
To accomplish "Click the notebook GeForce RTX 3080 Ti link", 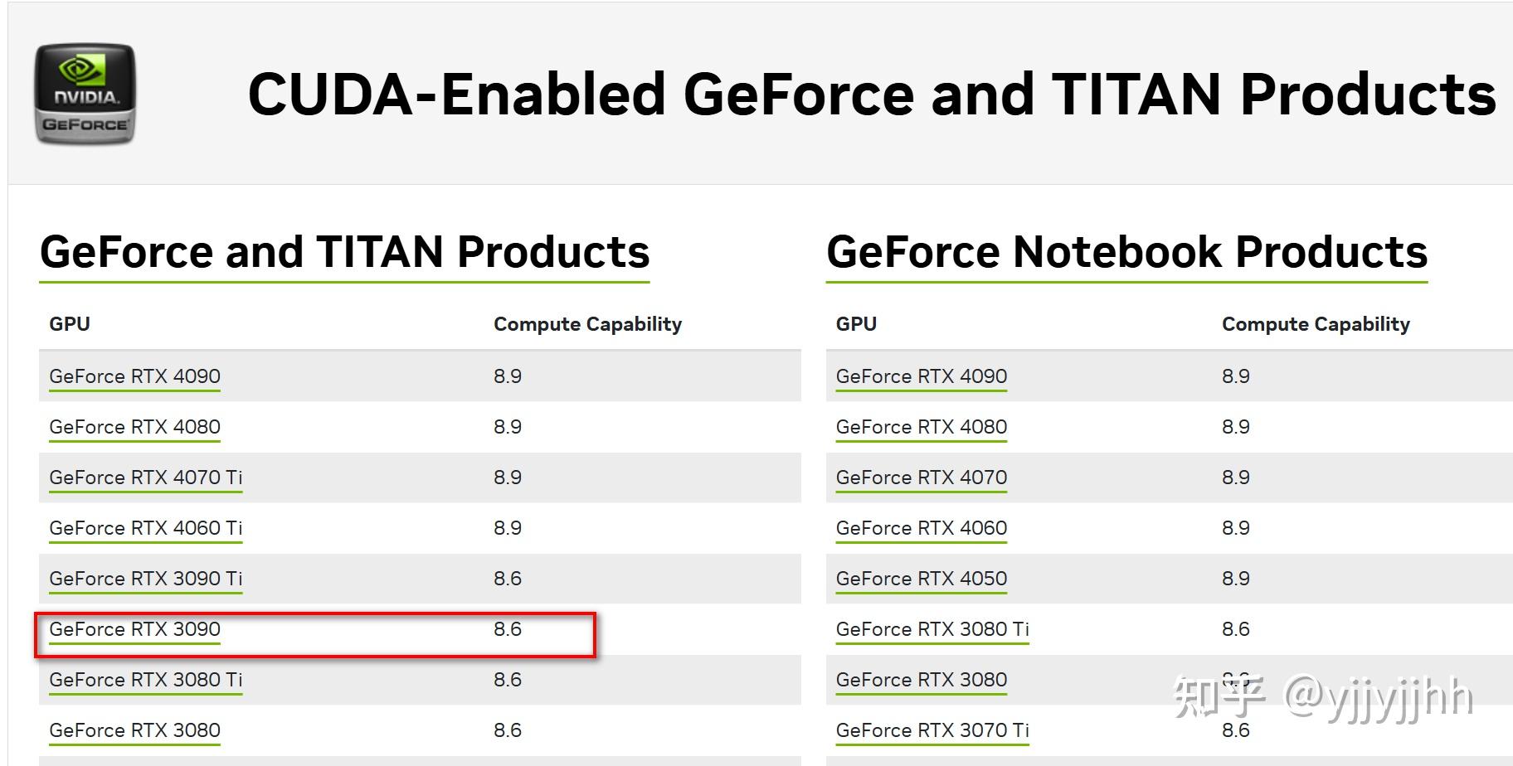I will point(932,629).
